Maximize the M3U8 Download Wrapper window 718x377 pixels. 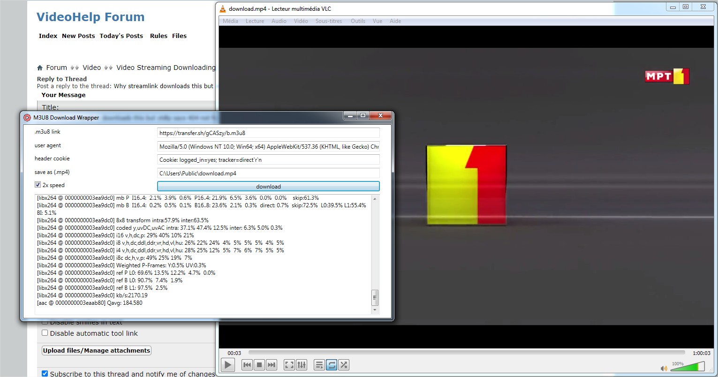click(363, 115)
